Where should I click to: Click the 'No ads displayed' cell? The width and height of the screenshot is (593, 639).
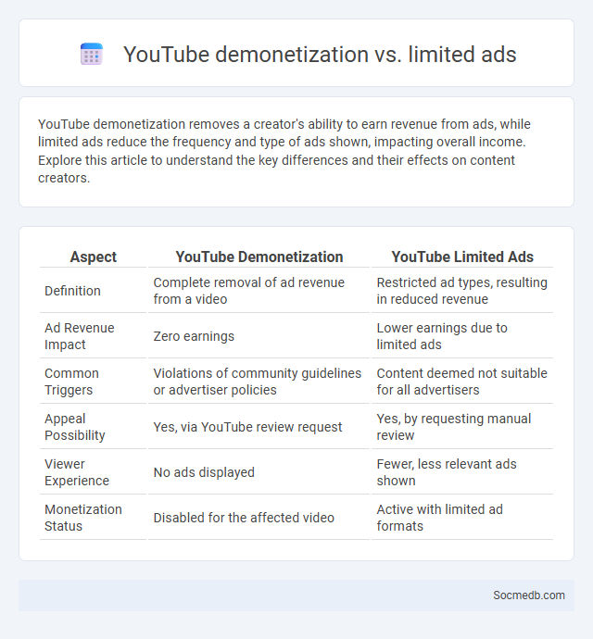click(204, 472)
